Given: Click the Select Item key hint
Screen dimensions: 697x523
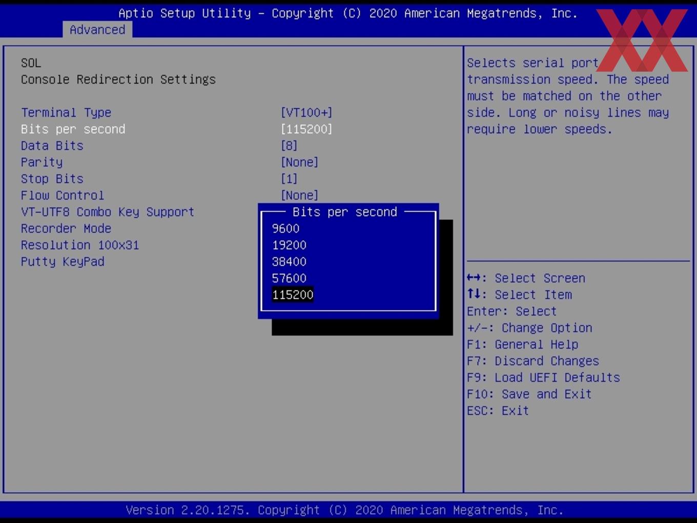Looking at the screenshot, I should pyautogui.click(x=519, y=295).
